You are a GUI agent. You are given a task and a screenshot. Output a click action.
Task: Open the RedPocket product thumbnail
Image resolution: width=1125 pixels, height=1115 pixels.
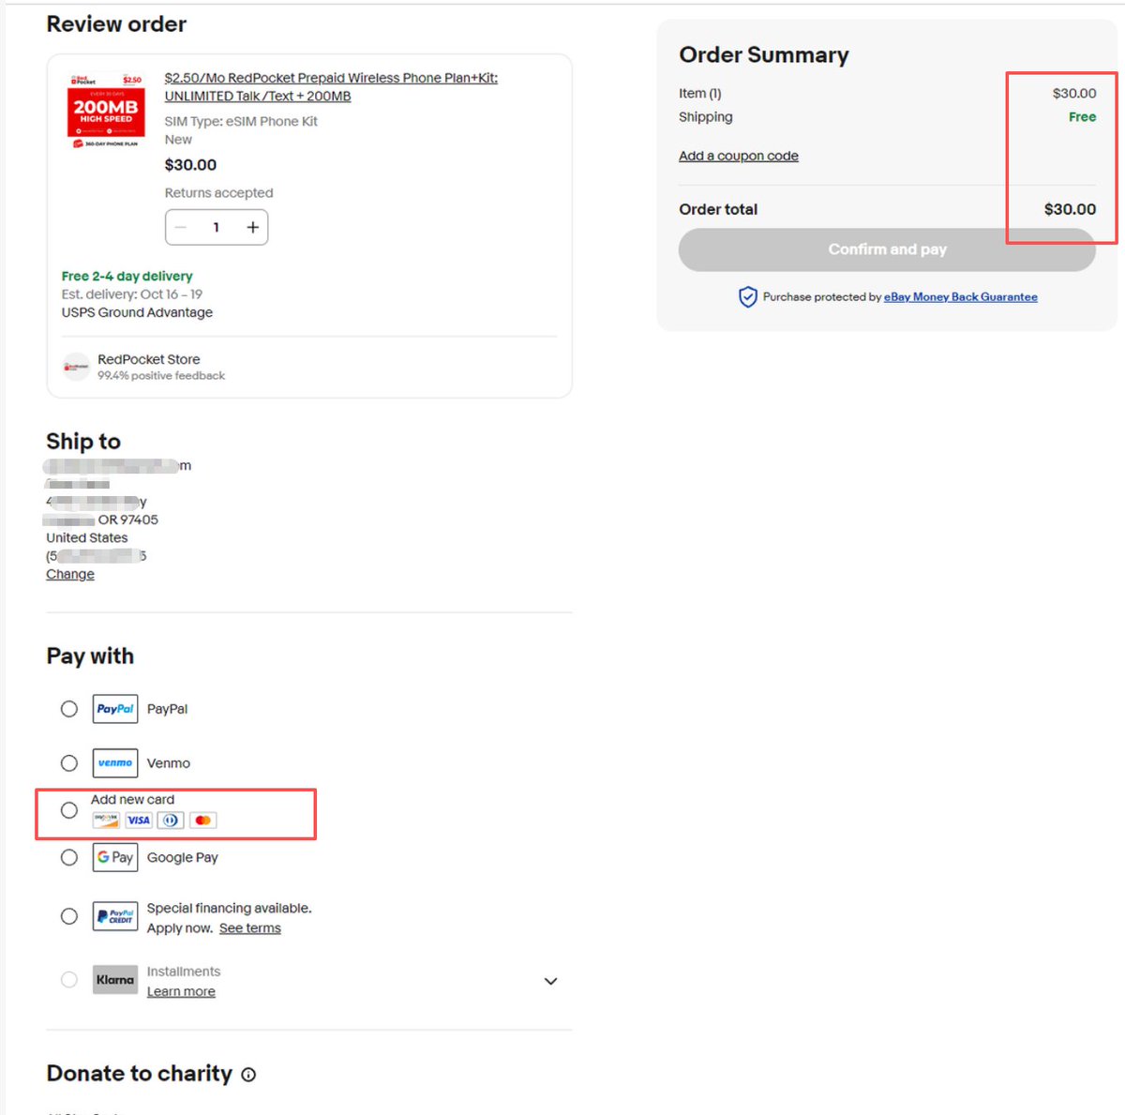(106, 112)
